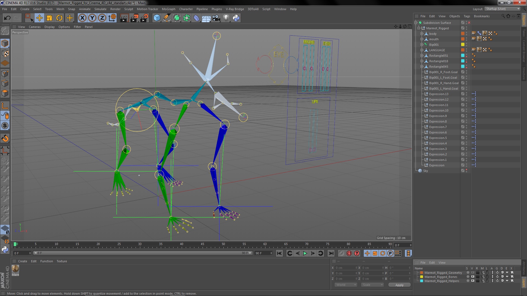Expand the LANGUAGE object
The image size is (527, 296).
pyautogui.click(x=422, y=50)
